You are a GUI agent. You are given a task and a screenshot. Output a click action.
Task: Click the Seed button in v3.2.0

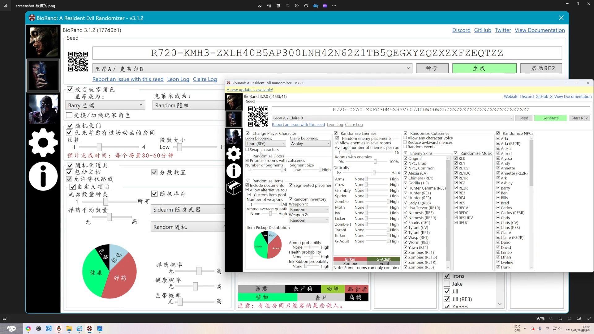coord(524,118)
